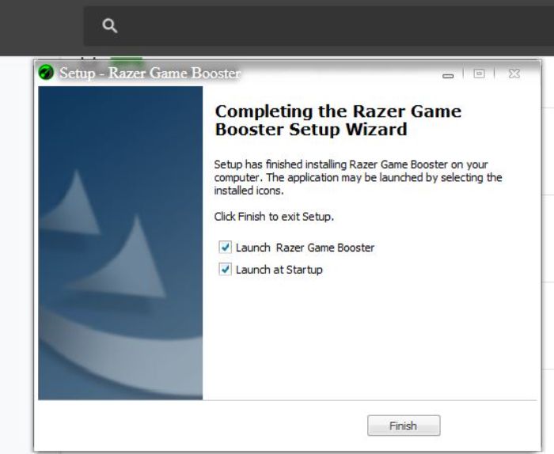Screen dimensions: 554x454
Task: Click the magnifying glass search icon
Action: point(109,26)
